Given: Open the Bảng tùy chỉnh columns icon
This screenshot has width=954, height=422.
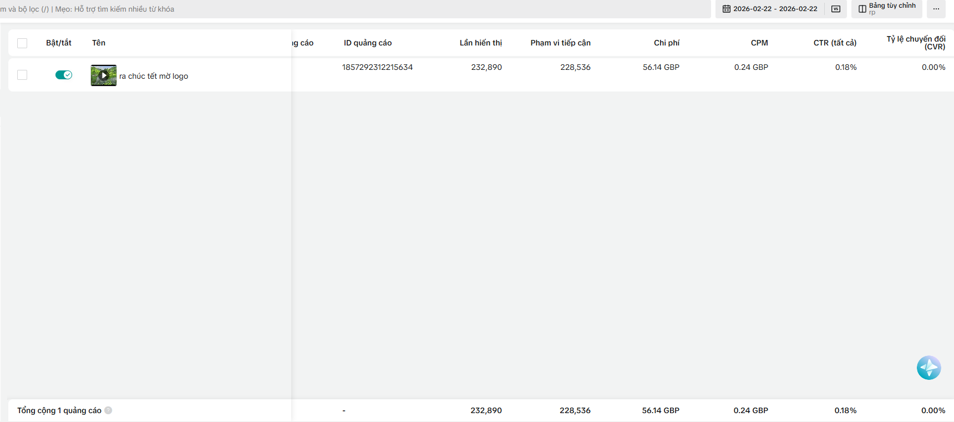Looking at the screenshot, I should [x=862, y=9].
